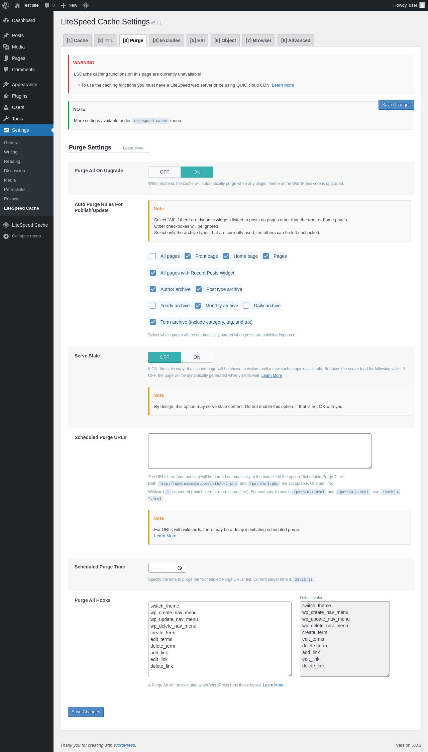Screen dimensions: 428x752
Task: Collapse the admin sidebar menu
Action: tap(27, 236)
